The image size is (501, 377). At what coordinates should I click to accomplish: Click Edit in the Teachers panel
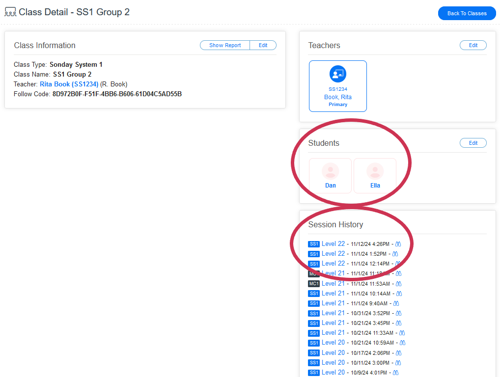click(473, 45)
